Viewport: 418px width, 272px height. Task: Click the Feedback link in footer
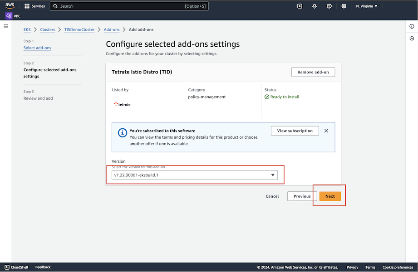point(43,267)
